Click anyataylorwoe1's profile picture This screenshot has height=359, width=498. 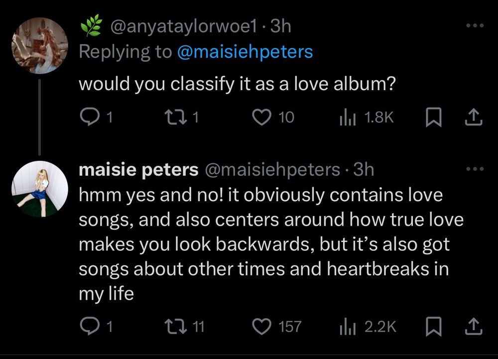point(40,46)
